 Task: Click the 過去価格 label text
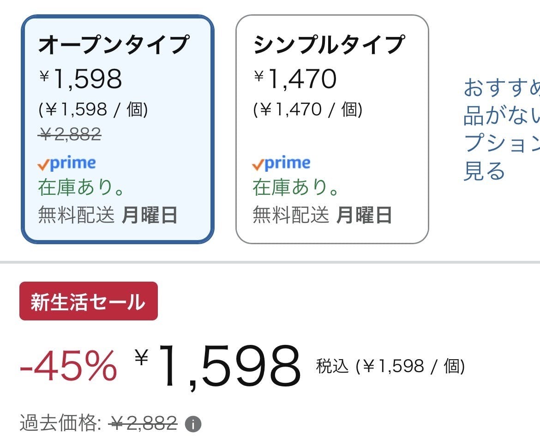click(60, 423)
